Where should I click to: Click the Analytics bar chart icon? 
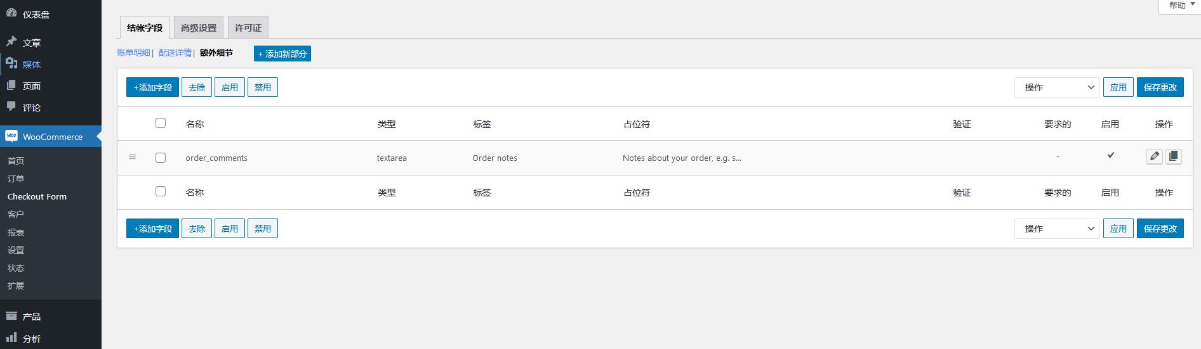(x=11, y=337)
